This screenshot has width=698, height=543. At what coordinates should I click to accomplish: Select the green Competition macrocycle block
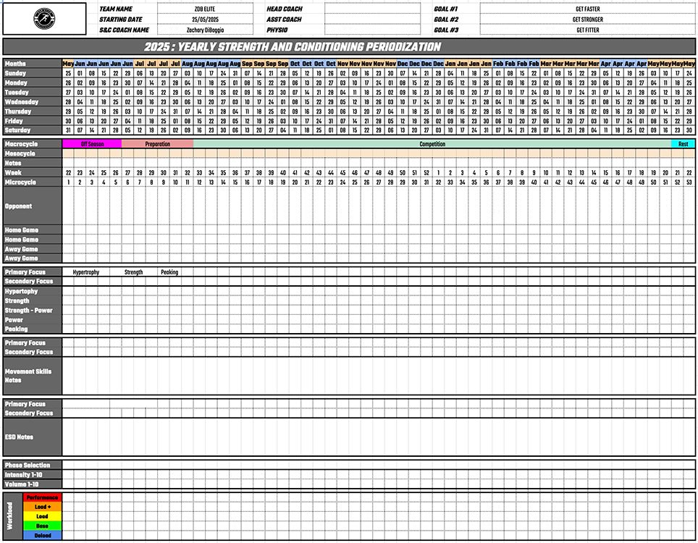point(432,144)
